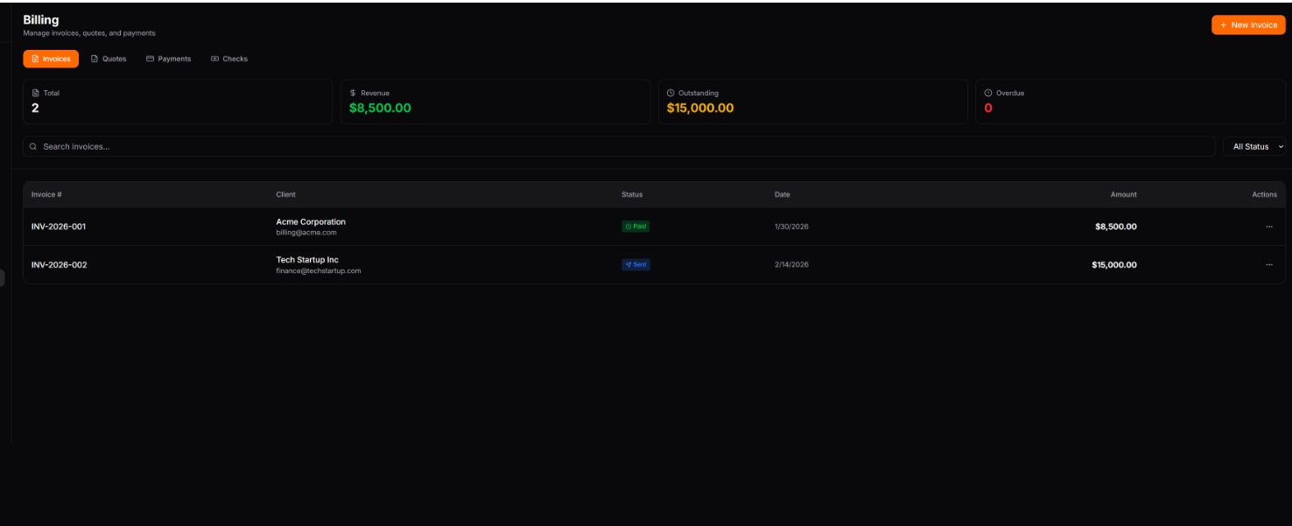Screen dimensions: 1292x526
Task: Open invoice INV-2026-001
Action: click(59, 227)
